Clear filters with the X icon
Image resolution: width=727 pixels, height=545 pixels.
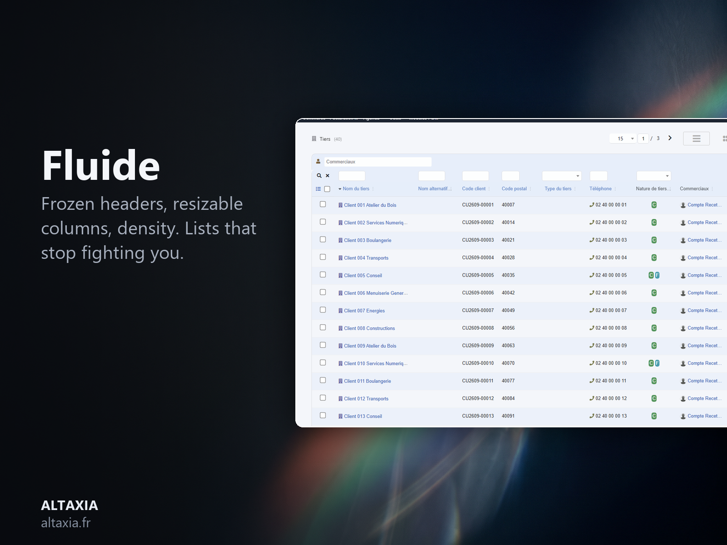tap(328, 176)
